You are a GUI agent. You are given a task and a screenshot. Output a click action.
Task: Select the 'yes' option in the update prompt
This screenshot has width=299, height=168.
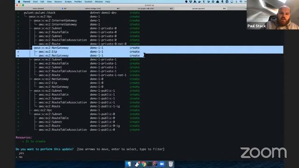[21, 153]
